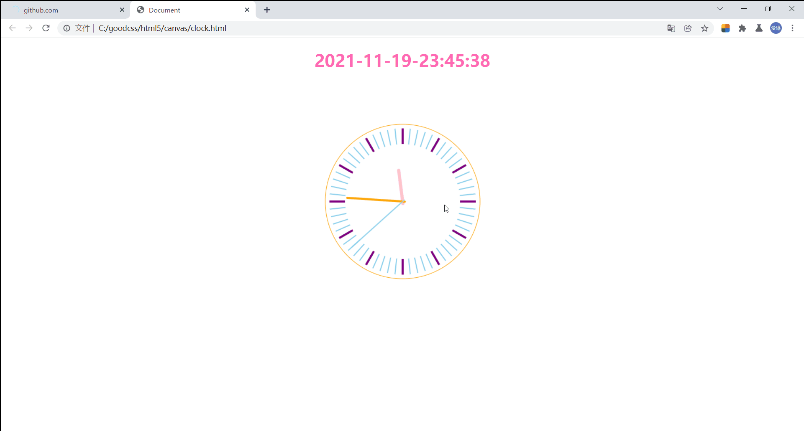Image resolution: width=804 pixels, height=431 pixels.
Task: Click the pink datetime heading
Action: tap(402, 61)
